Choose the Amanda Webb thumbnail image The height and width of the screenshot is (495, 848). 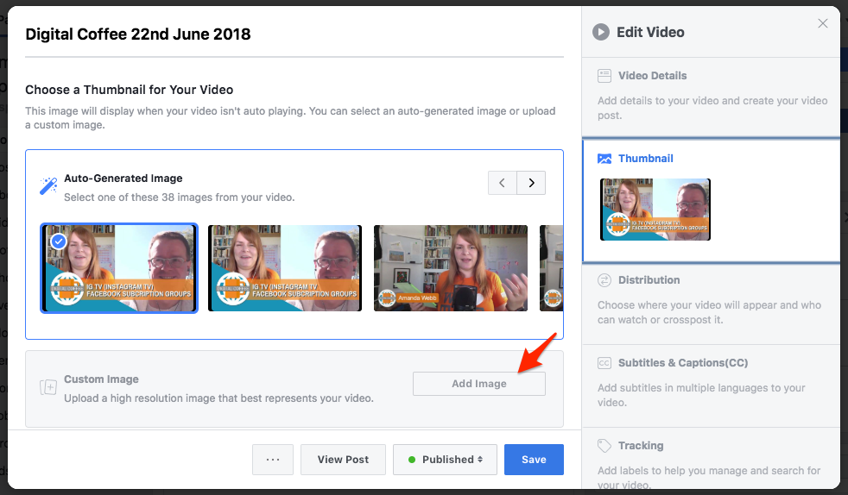[x=450, y=268]
